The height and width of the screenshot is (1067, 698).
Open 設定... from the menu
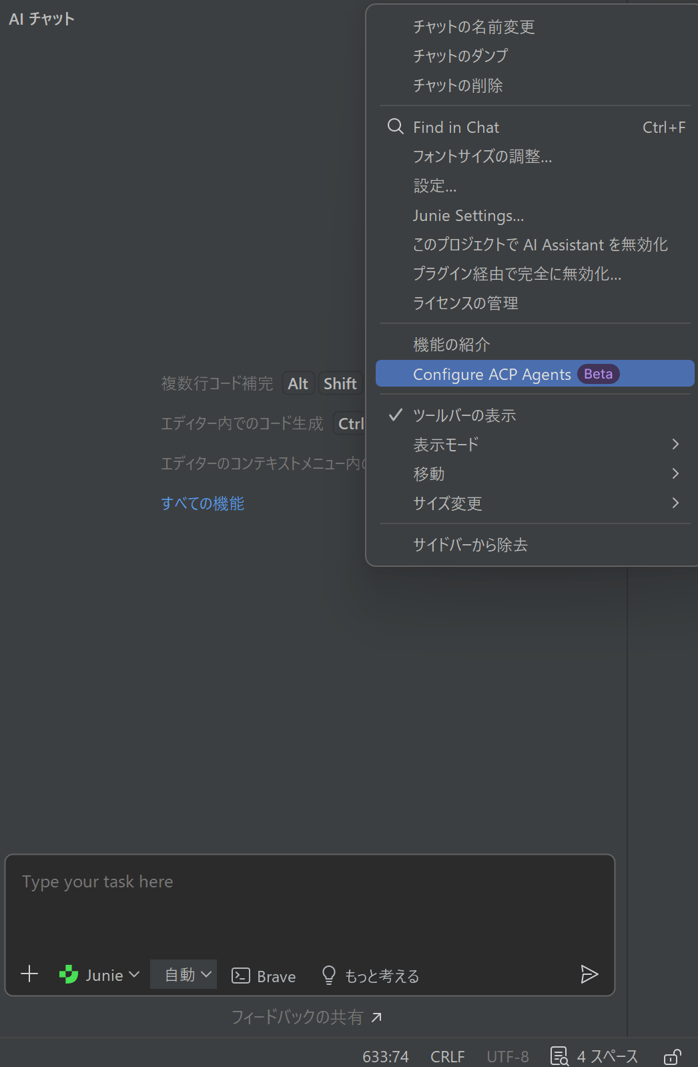point(535,186)
